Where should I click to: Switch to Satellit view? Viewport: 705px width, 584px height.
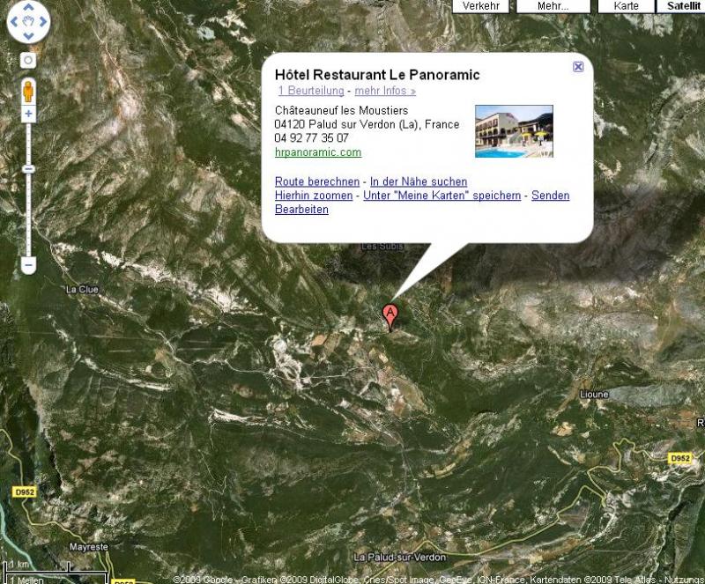[x=682, y=6]
